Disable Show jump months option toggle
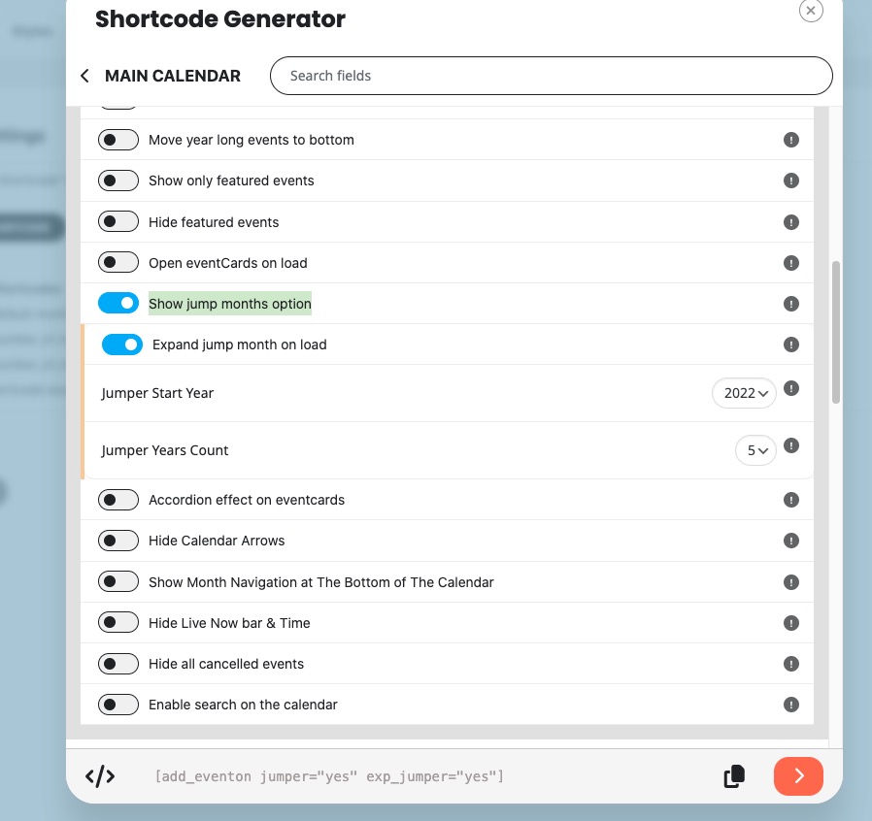Screen dimensions: 872x821 pyautogui.click(x=118, y=303)
